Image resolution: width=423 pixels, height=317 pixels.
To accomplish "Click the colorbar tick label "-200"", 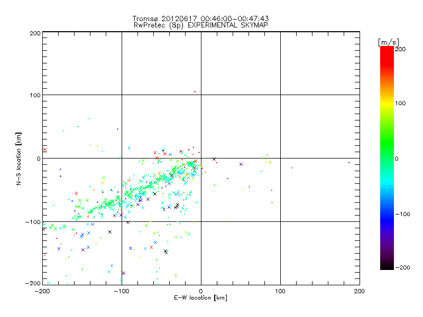I will tap(402, 268).
